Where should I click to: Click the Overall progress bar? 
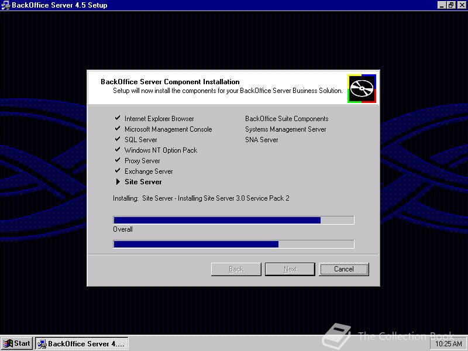click(233, 244)
